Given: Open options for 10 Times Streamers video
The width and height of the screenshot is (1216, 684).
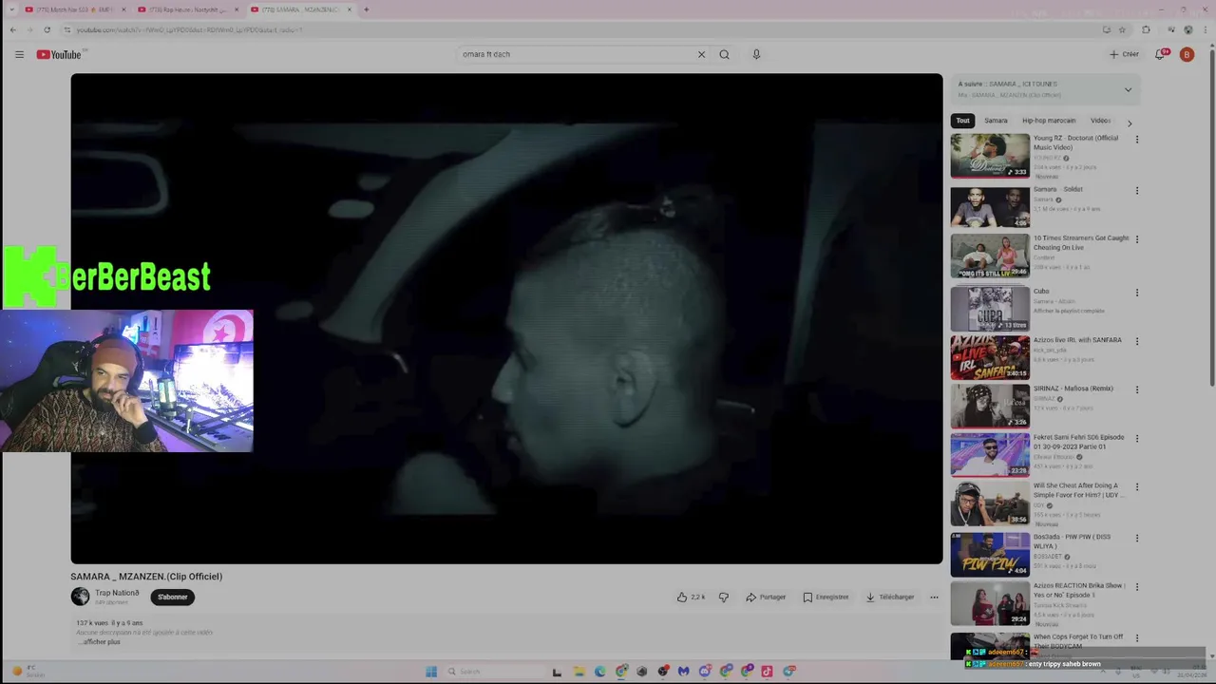Looking at the screenshot, I should point(1136,238).
